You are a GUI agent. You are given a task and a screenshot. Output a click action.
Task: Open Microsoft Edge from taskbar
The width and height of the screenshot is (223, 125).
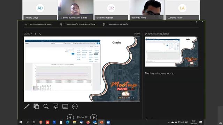point(68,122)
